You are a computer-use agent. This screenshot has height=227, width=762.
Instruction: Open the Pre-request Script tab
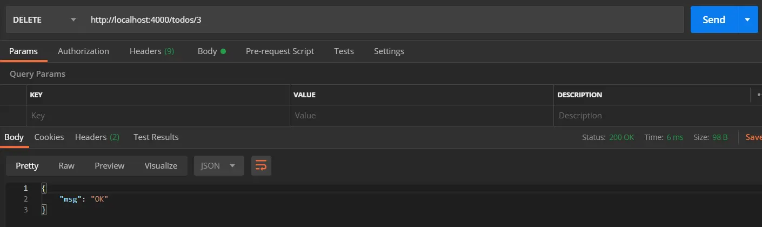[x=279, y=51]
